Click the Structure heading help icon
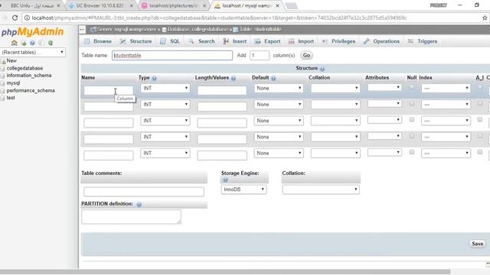Viewport: 490px width, 275px height. pyautogui.click(x=322, y=69)
